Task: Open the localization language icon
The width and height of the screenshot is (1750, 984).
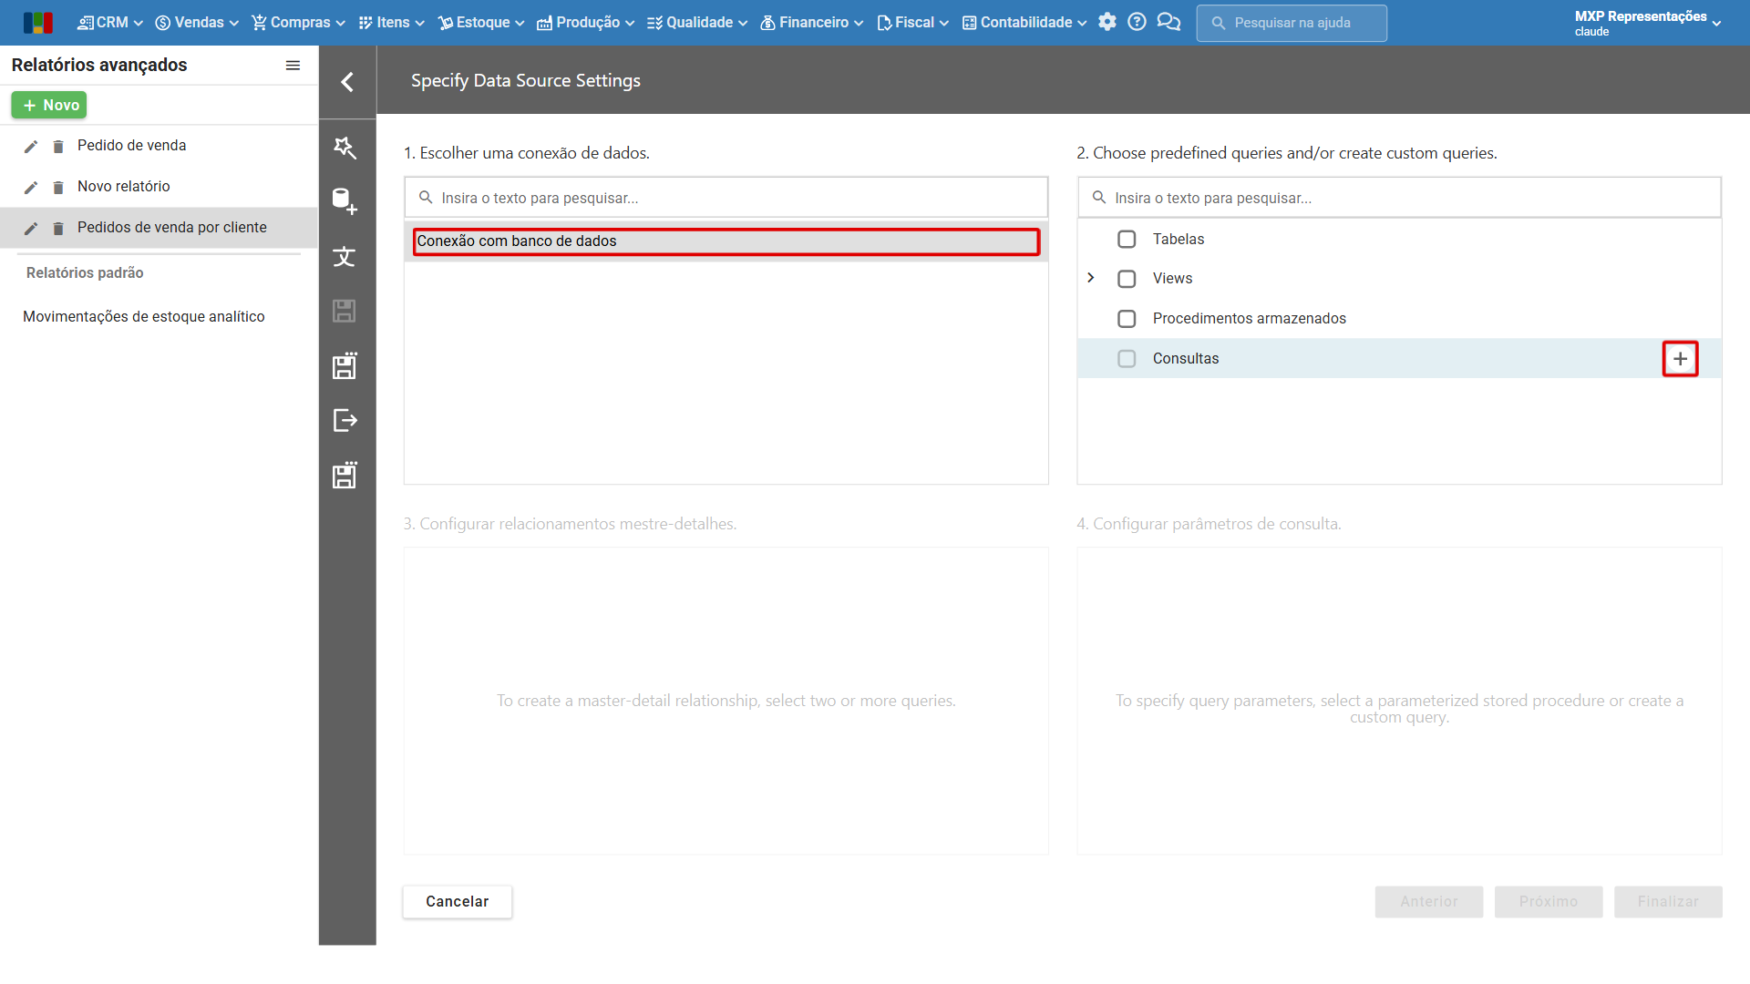Action: pyautogui.click(x=345, y=256)
